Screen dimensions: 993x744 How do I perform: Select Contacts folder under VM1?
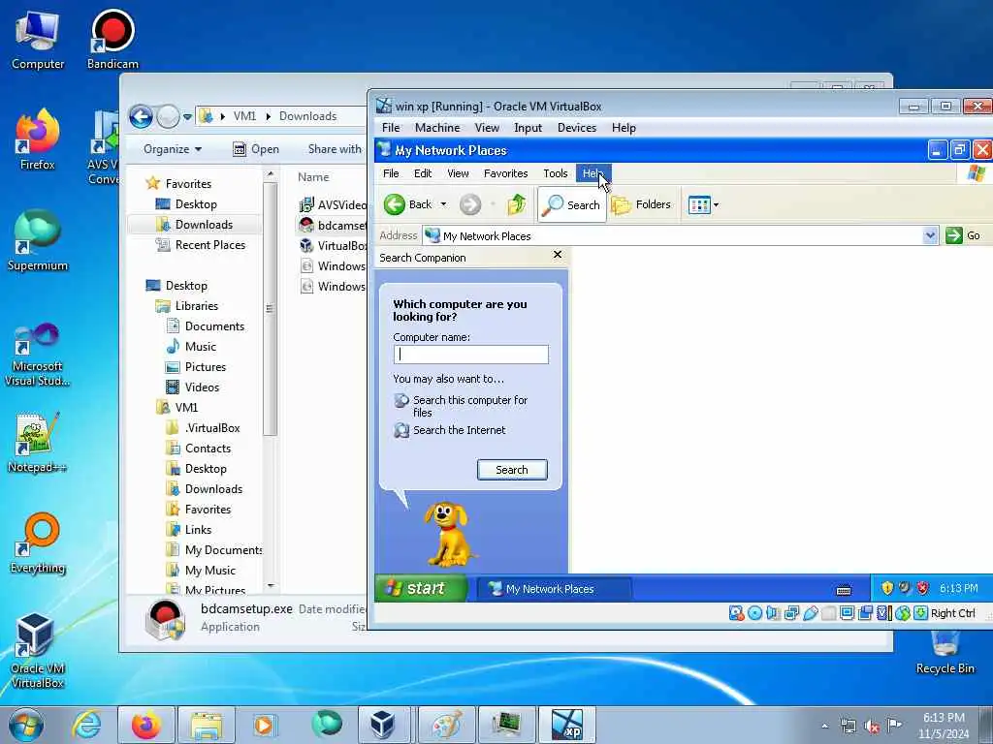click(198, 448)
